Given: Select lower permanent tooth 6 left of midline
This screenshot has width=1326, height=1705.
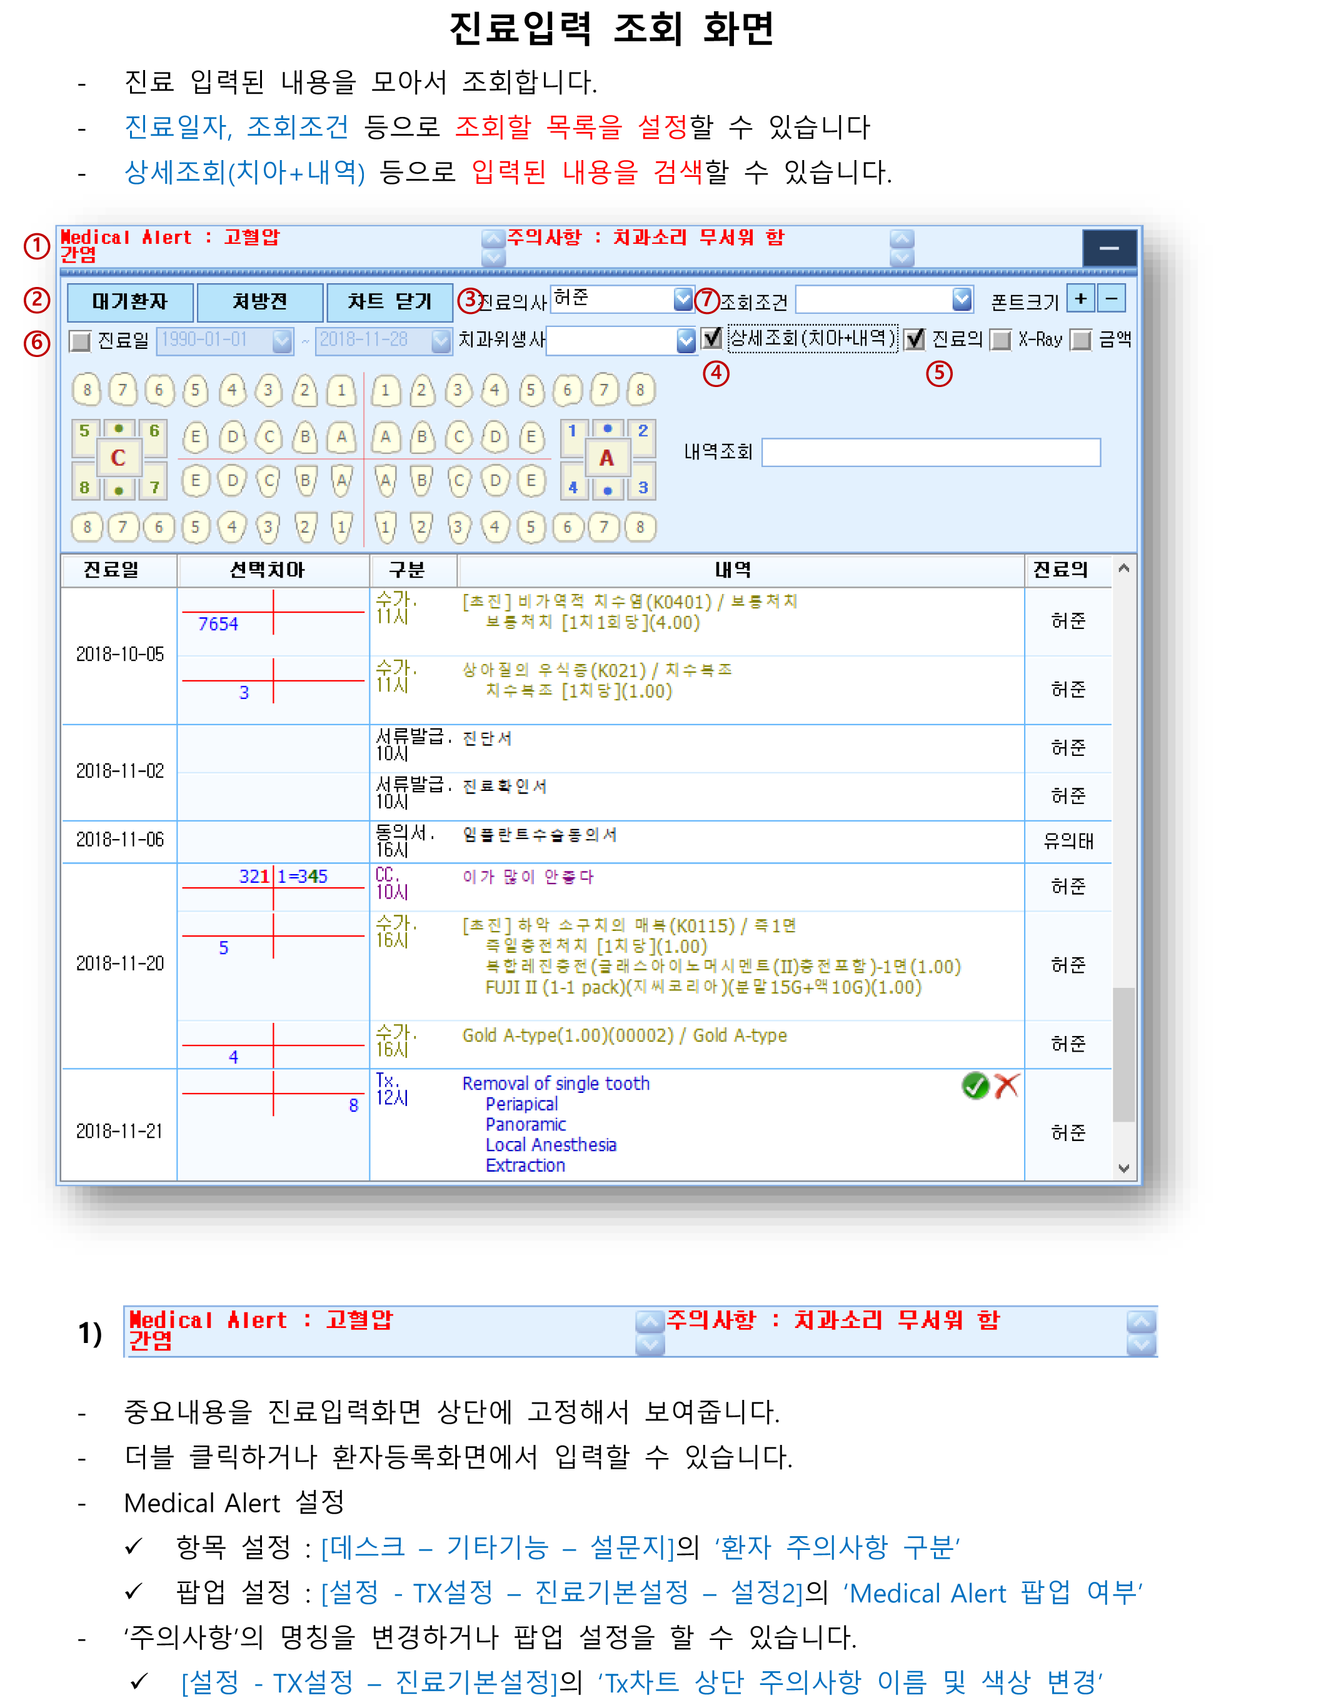Looking at the screenshot, I should click(x=159, y=527).
